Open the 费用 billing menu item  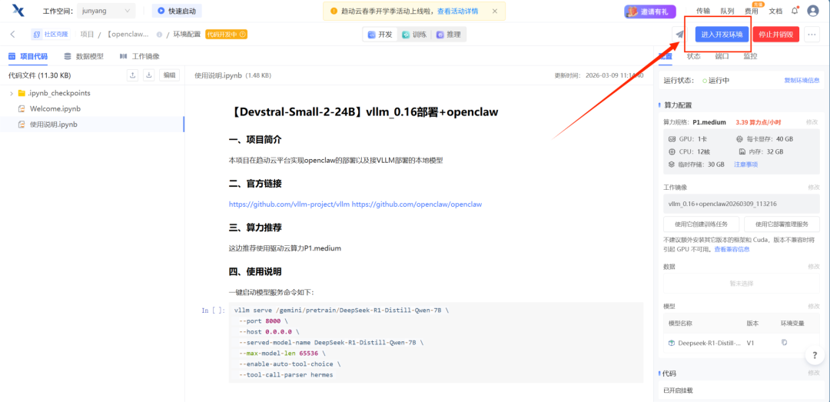point(751,11)
